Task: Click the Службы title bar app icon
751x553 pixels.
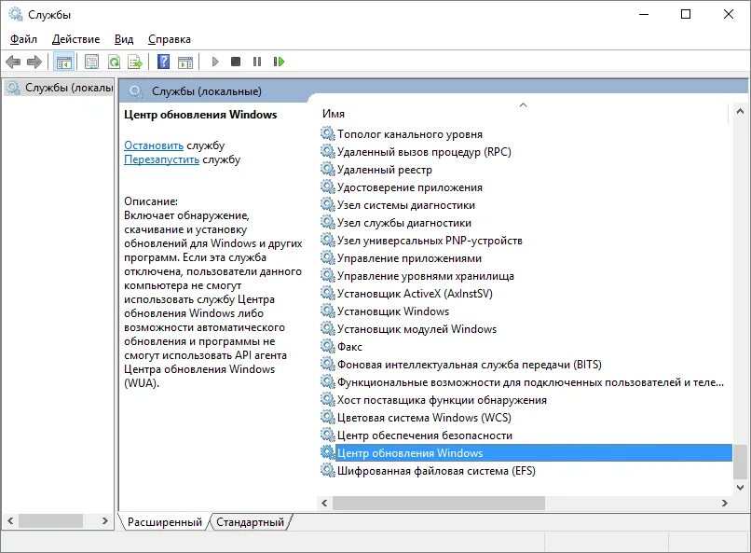Action: coord(15,14)
